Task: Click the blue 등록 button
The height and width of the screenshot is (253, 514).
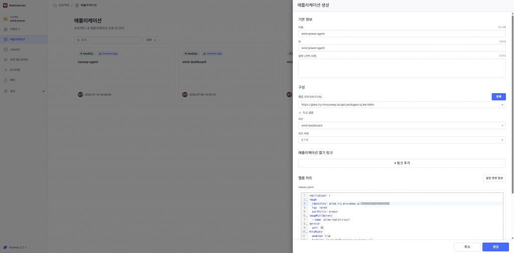Action: (x=498, y=97)
